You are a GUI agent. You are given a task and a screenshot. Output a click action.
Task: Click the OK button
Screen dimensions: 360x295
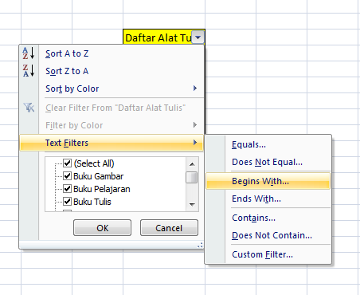102,228
